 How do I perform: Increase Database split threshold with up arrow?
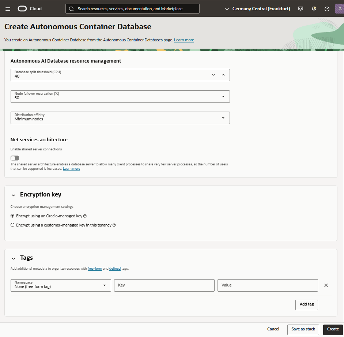coord(223,75)
